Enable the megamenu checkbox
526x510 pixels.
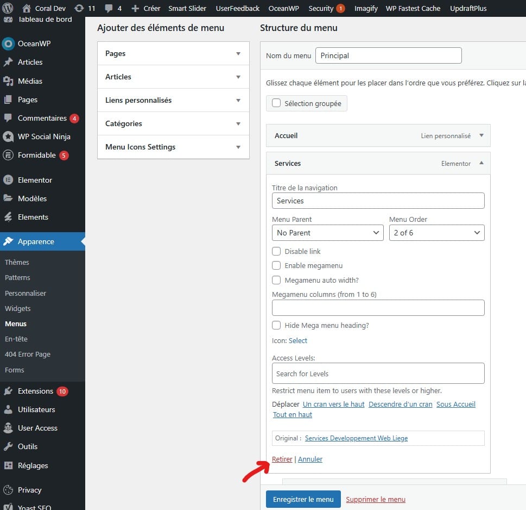pyautogui.click(x=276, y=265)
